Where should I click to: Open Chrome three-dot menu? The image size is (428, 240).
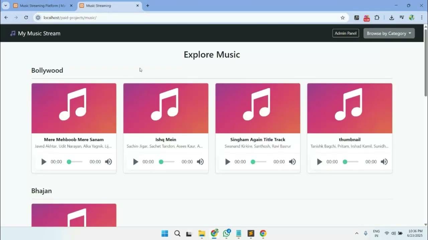pyautogui.click(x=422, y=18)
